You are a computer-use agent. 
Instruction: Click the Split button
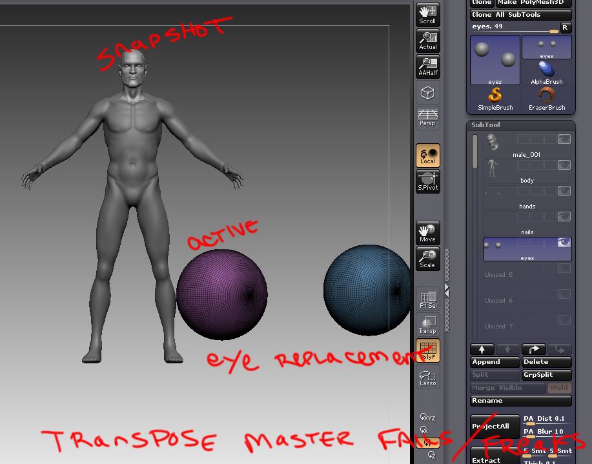coord(495,375)
